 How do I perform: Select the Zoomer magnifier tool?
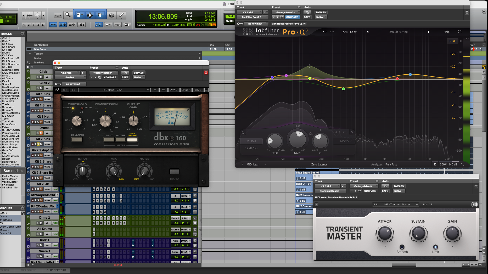pos(68,15)
